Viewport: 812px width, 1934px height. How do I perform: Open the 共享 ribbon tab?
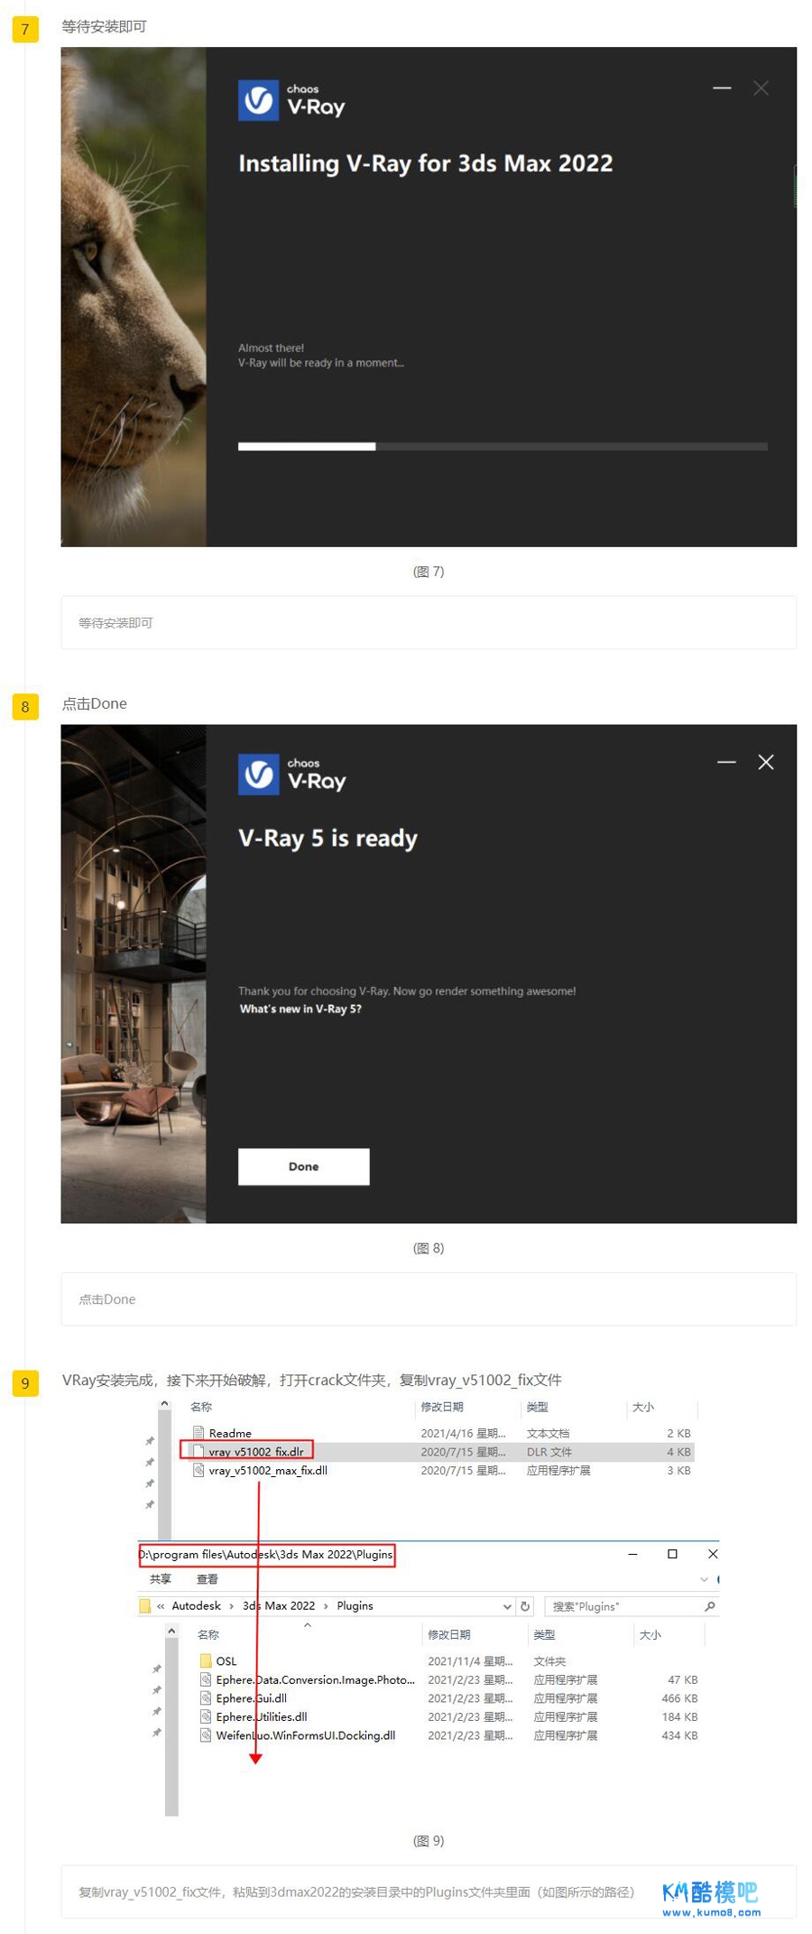tap(161, 1579)
